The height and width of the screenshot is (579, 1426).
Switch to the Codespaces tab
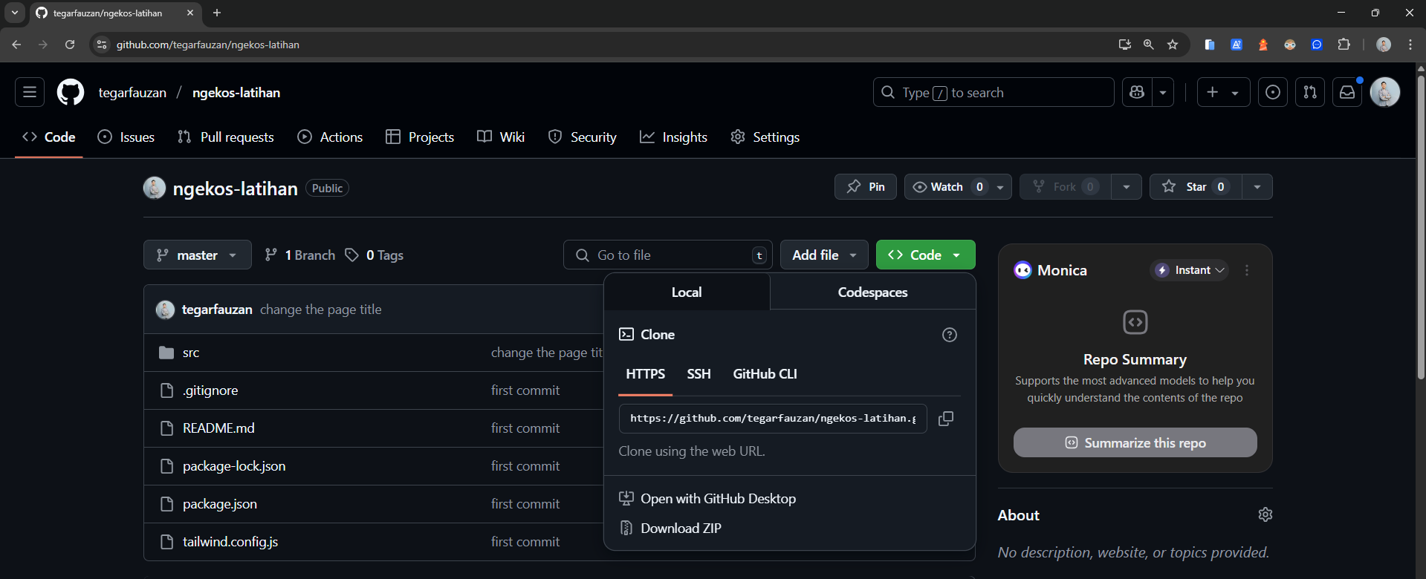pyautogui.click(x=873, y=292)
